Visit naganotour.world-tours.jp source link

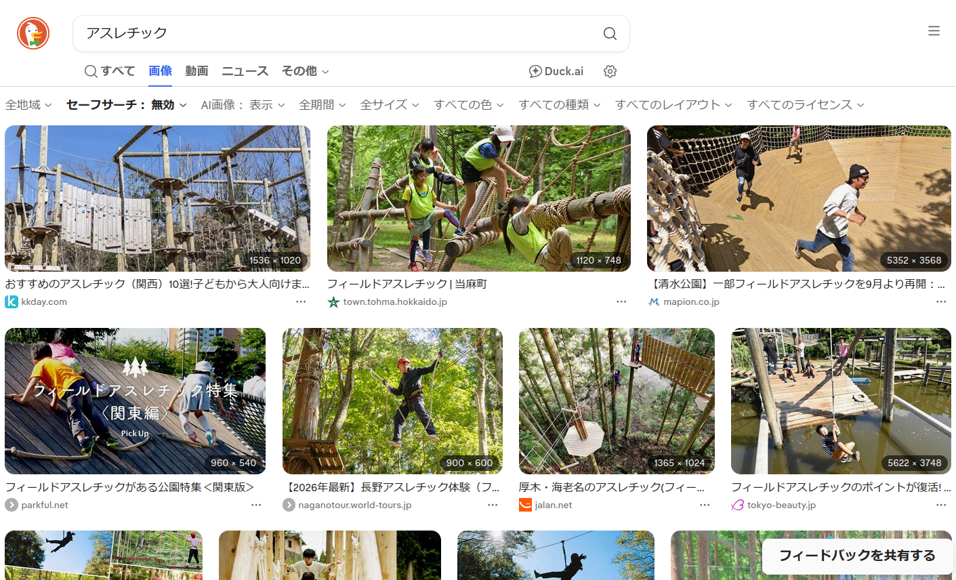[355, 505]
